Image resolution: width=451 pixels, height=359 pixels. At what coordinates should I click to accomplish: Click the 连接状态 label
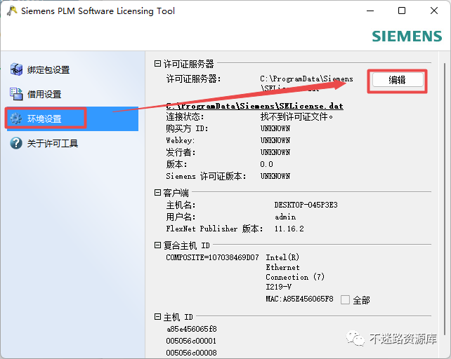point(185,116)
